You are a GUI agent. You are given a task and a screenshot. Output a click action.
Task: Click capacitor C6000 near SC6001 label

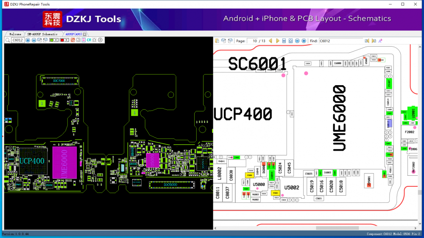tap(338, 63)
